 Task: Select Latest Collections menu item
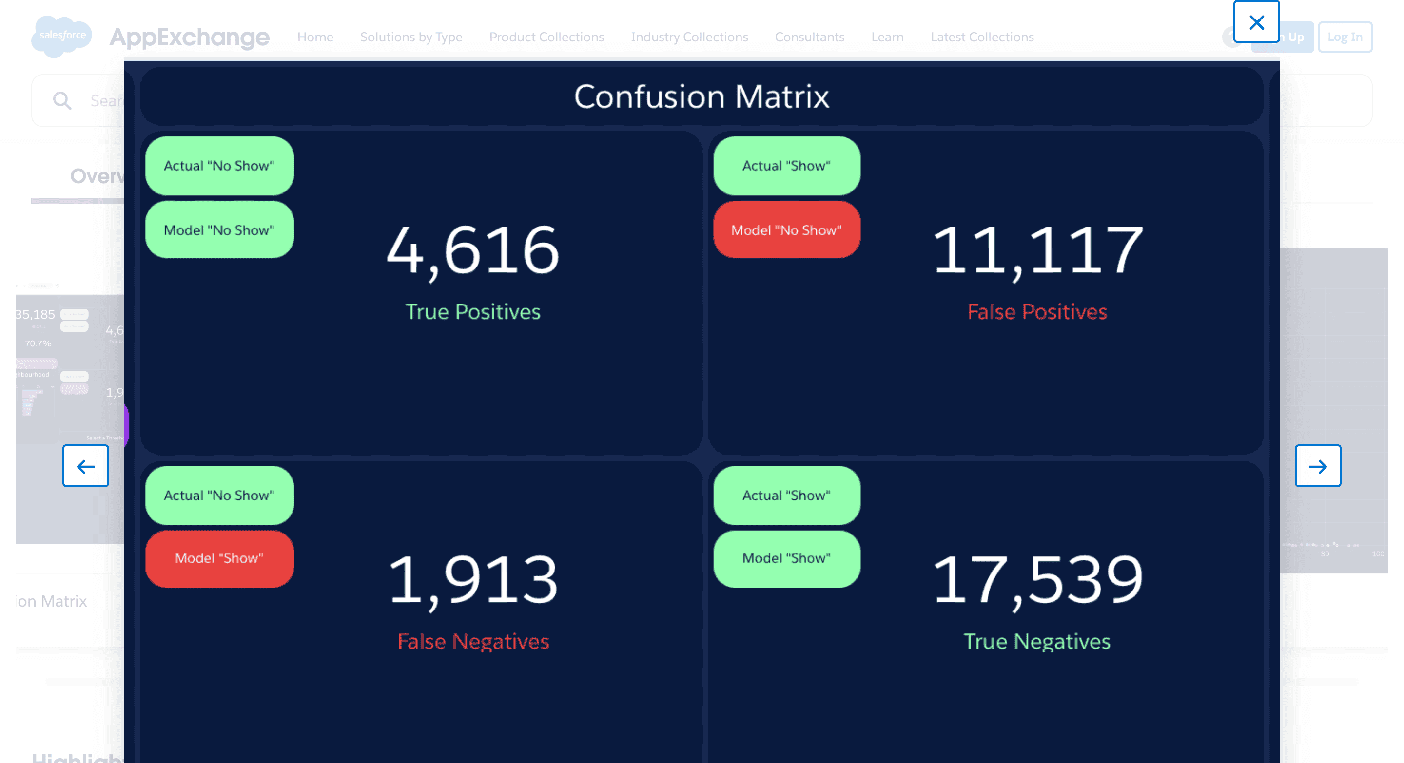click(x=983, y=37)
